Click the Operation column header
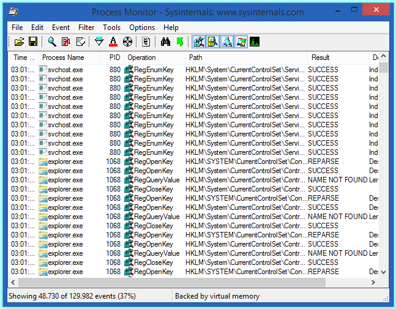The height and width of the screenshot is (309, 396). (154, 58)
